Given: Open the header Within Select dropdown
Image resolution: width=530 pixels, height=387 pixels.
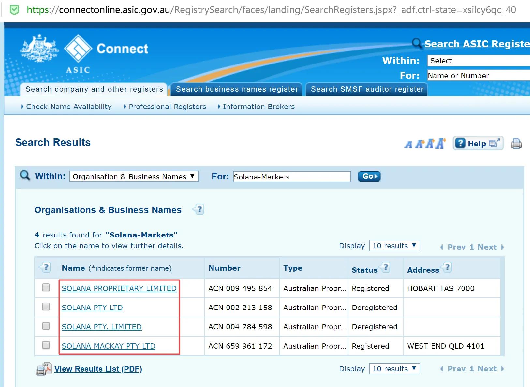Looking at the screenshot, I should click(x=478, y=61).
